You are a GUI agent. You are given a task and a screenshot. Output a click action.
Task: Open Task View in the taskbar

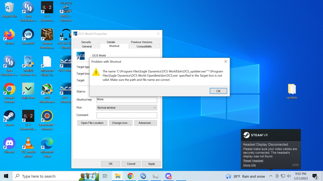point(105,176)
